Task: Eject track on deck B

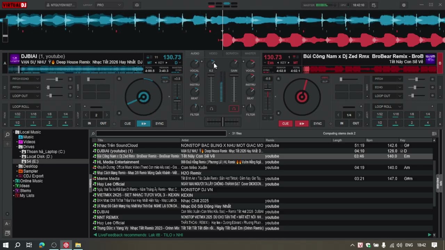Action: (278, 79)
